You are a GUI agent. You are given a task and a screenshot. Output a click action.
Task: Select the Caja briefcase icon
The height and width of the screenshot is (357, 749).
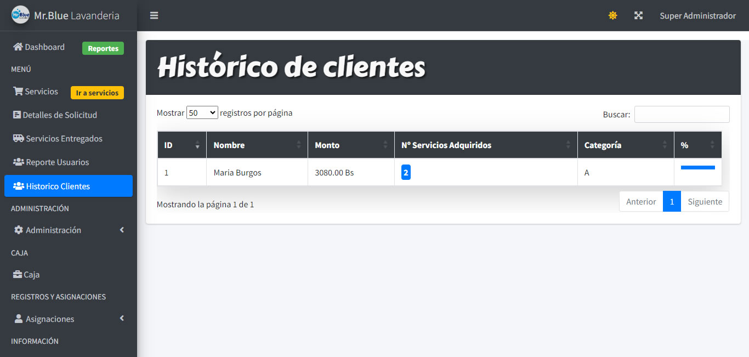click(x=18, y=274)
